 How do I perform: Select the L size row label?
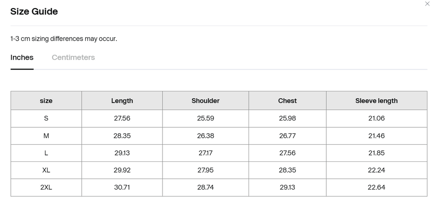click(46, 153)
